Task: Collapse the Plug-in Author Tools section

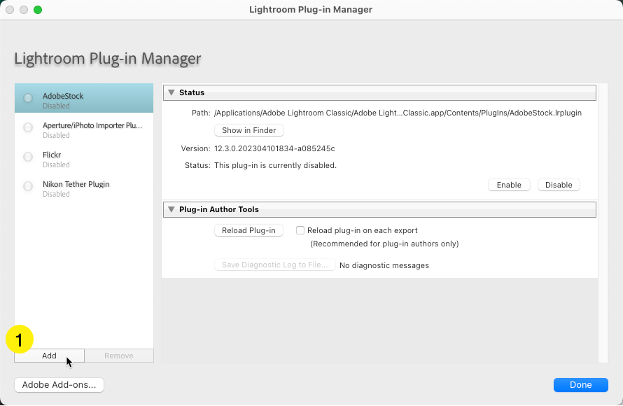Action: coord(171,209)
